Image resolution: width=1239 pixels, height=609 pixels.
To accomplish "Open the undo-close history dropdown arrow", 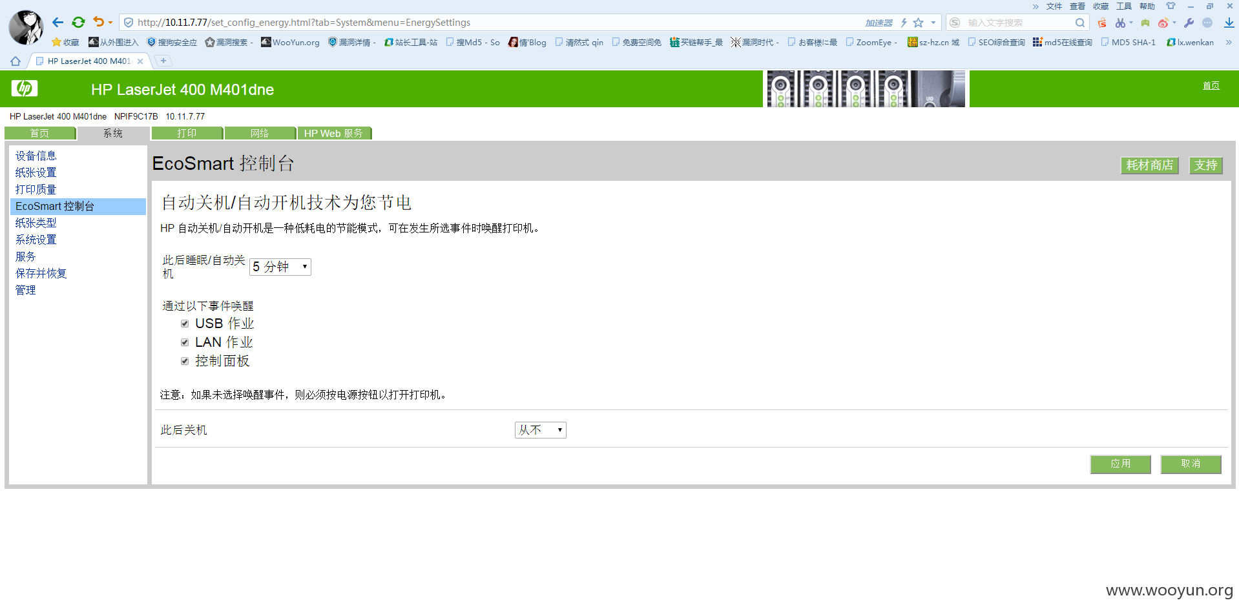I will 110,23.
